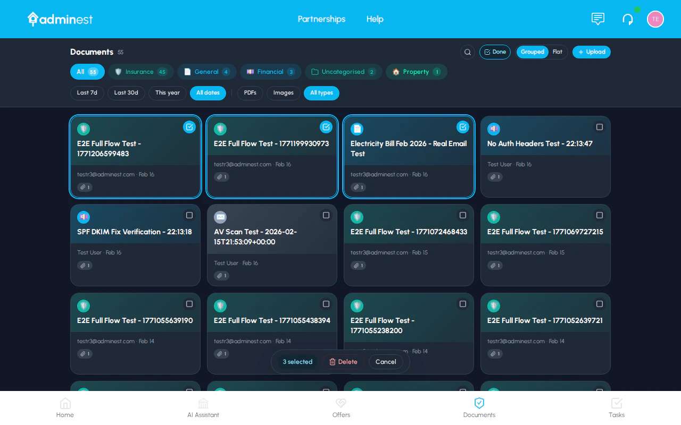Filter by Insurance category
Viewport: 681px width, 425px height.
click(x=141, y=72)
